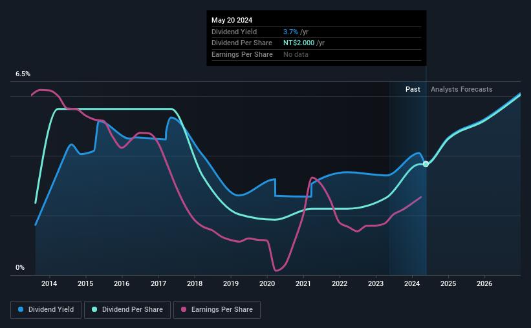Click the May 20 2024 tooltip date
The height and width of the screenshot is (328, 531).
[x=232, y=20]
